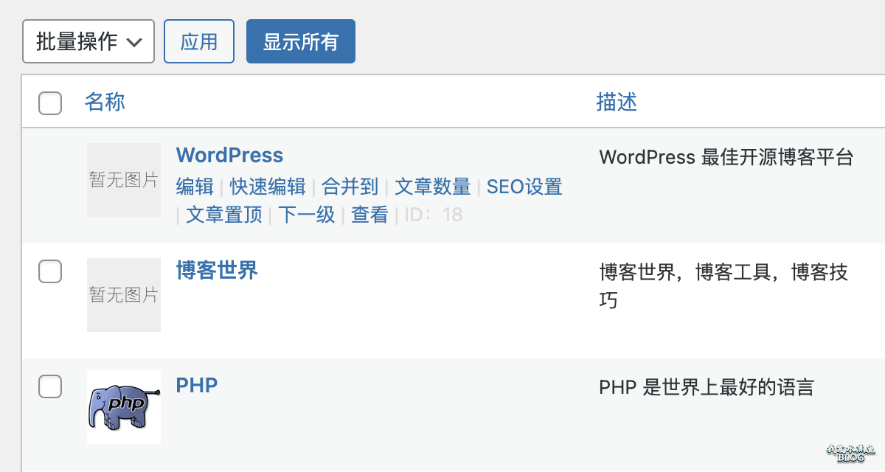Check the checkbox beside 博客世界

50,271
